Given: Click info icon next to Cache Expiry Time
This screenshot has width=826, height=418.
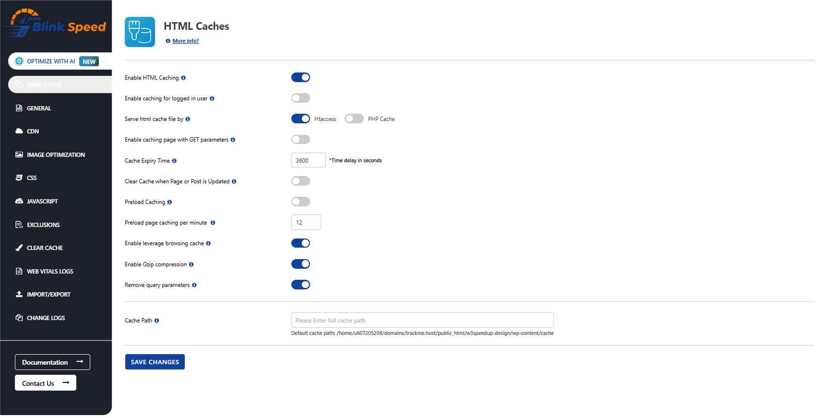Looking at the screenshot, I should pos(174,161).
